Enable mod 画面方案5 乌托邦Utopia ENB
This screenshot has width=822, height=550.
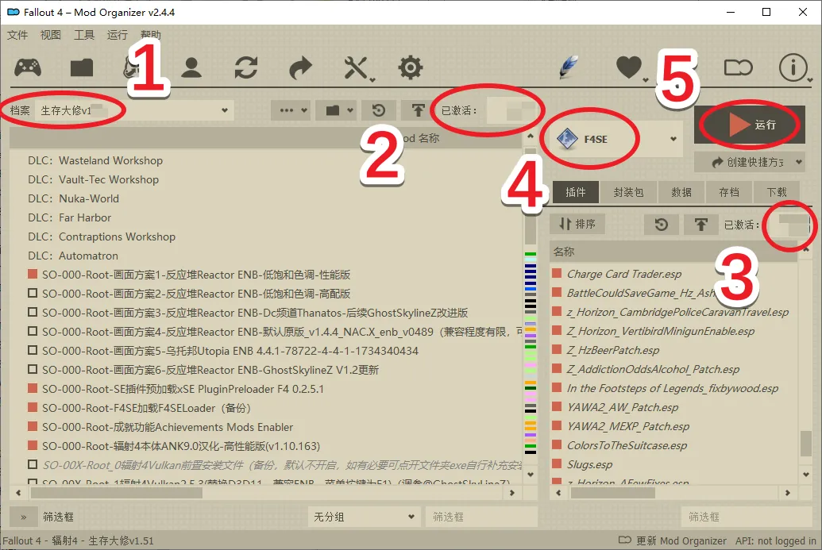[x=33, y=351]
